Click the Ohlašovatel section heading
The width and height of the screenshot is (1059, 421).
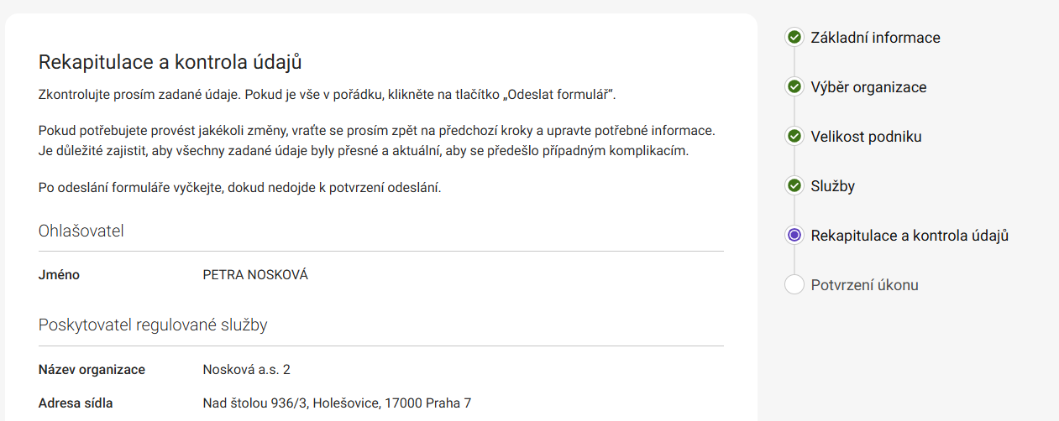(81, 231)
